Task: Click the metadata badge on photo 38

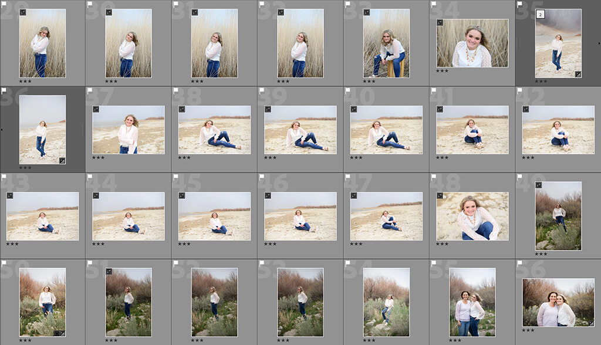Action: pyautogui.click(x=182, y=110)
